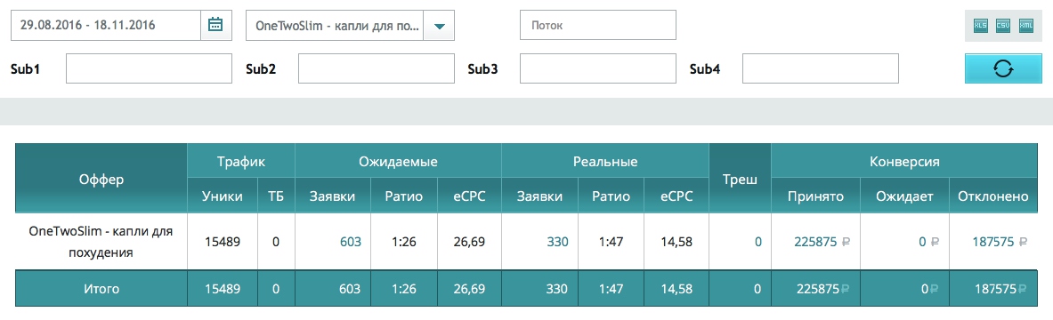Screen dimensions: 1053x320
Task: Open the 603 expected requests link
Action: (x=351, y=242)
